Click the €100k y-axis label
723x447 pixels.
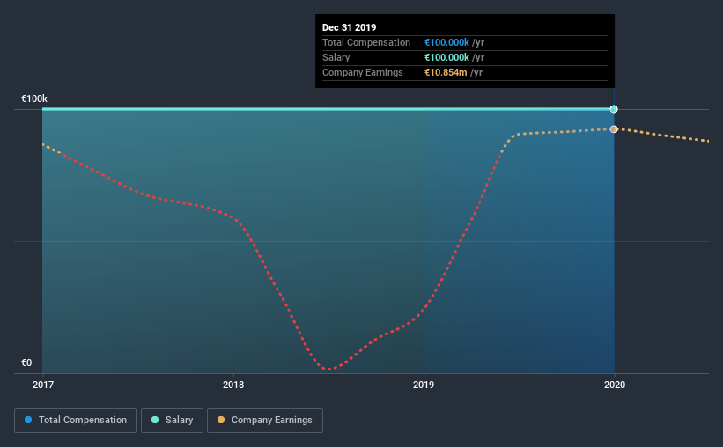click(x=34, y=99)
